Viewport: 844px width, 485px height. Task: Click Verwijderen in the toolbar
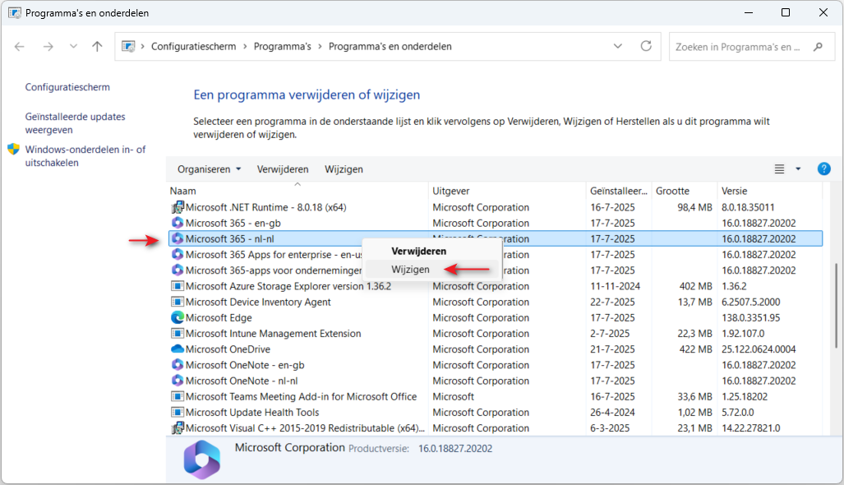click(283, 169)
